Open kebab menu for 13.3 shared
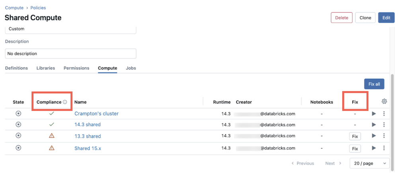 point(384,136)
